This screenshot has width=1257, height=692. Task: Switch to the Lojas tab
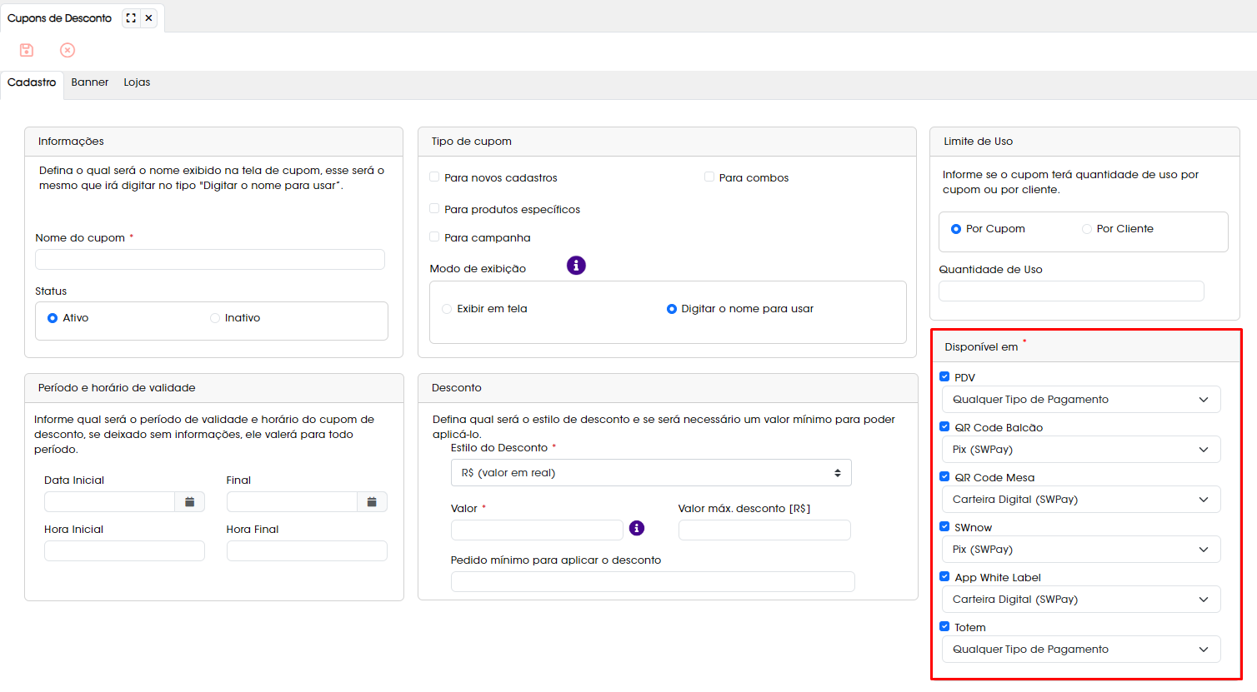137,82
